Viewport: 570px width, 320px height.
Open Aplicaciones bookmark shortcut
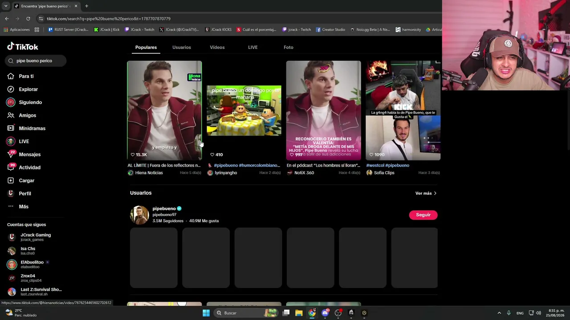16,30
